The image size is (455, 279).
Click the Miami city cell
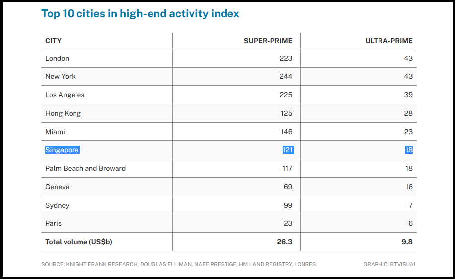pos(55,132)
